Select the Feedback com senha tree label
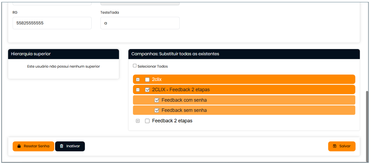The width and height of the screenshot is (372, 166). 184,100
